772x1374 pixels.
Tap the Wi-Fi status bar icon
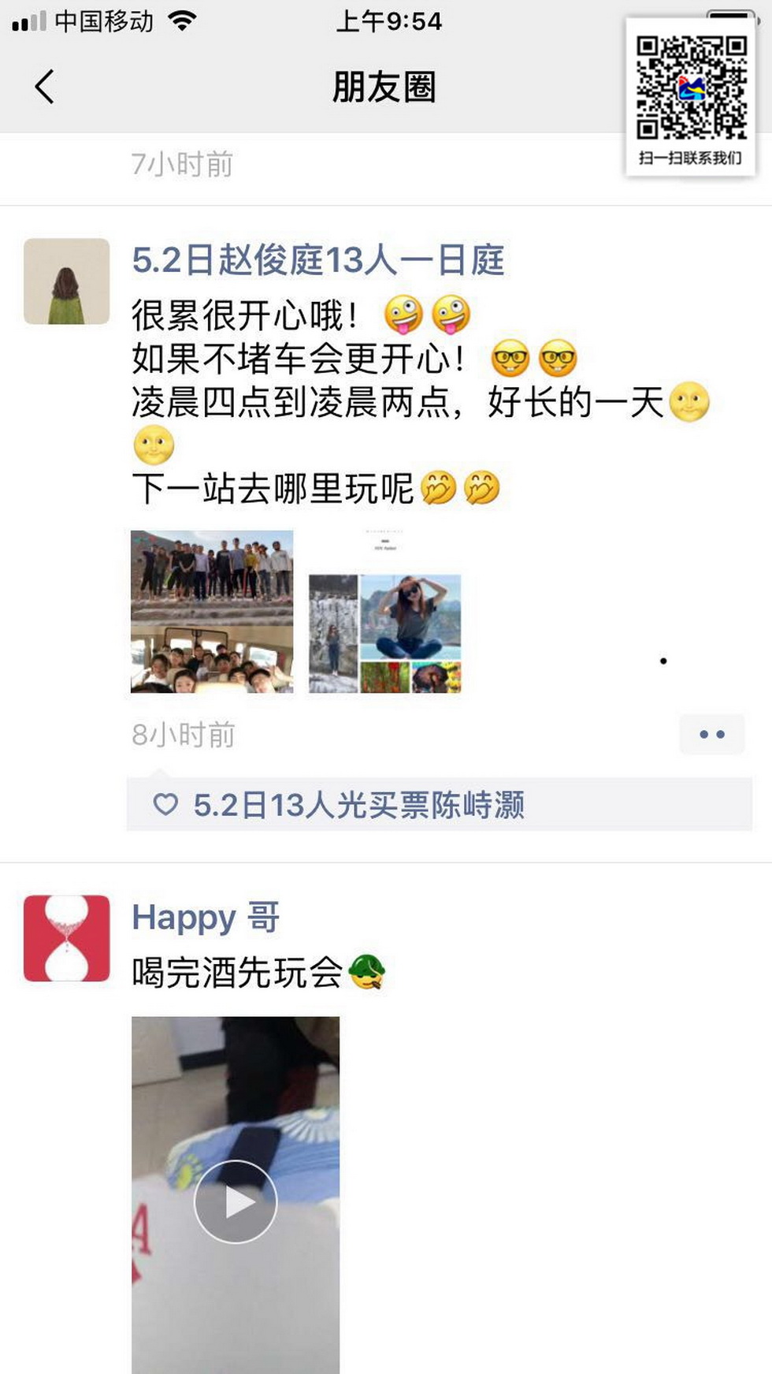coord(182,21)
